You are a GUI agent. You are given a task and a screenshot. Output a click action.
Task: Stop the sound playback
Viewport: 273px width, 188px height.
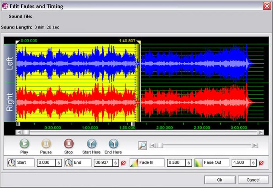69,143
